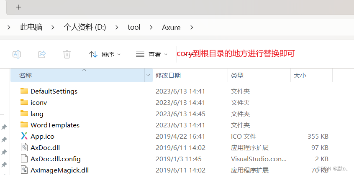The image size is (354, 175).
Task: Click the pin icon beside App.ico row
Action: (4, 140)
